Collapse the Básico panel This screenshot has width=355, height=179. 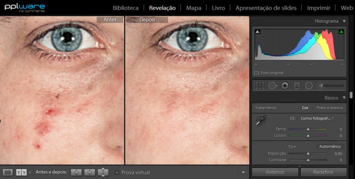344,98
